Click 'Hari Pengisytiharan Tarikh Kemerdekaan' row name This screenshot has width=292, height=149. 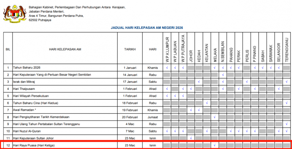tap(41, 117)
